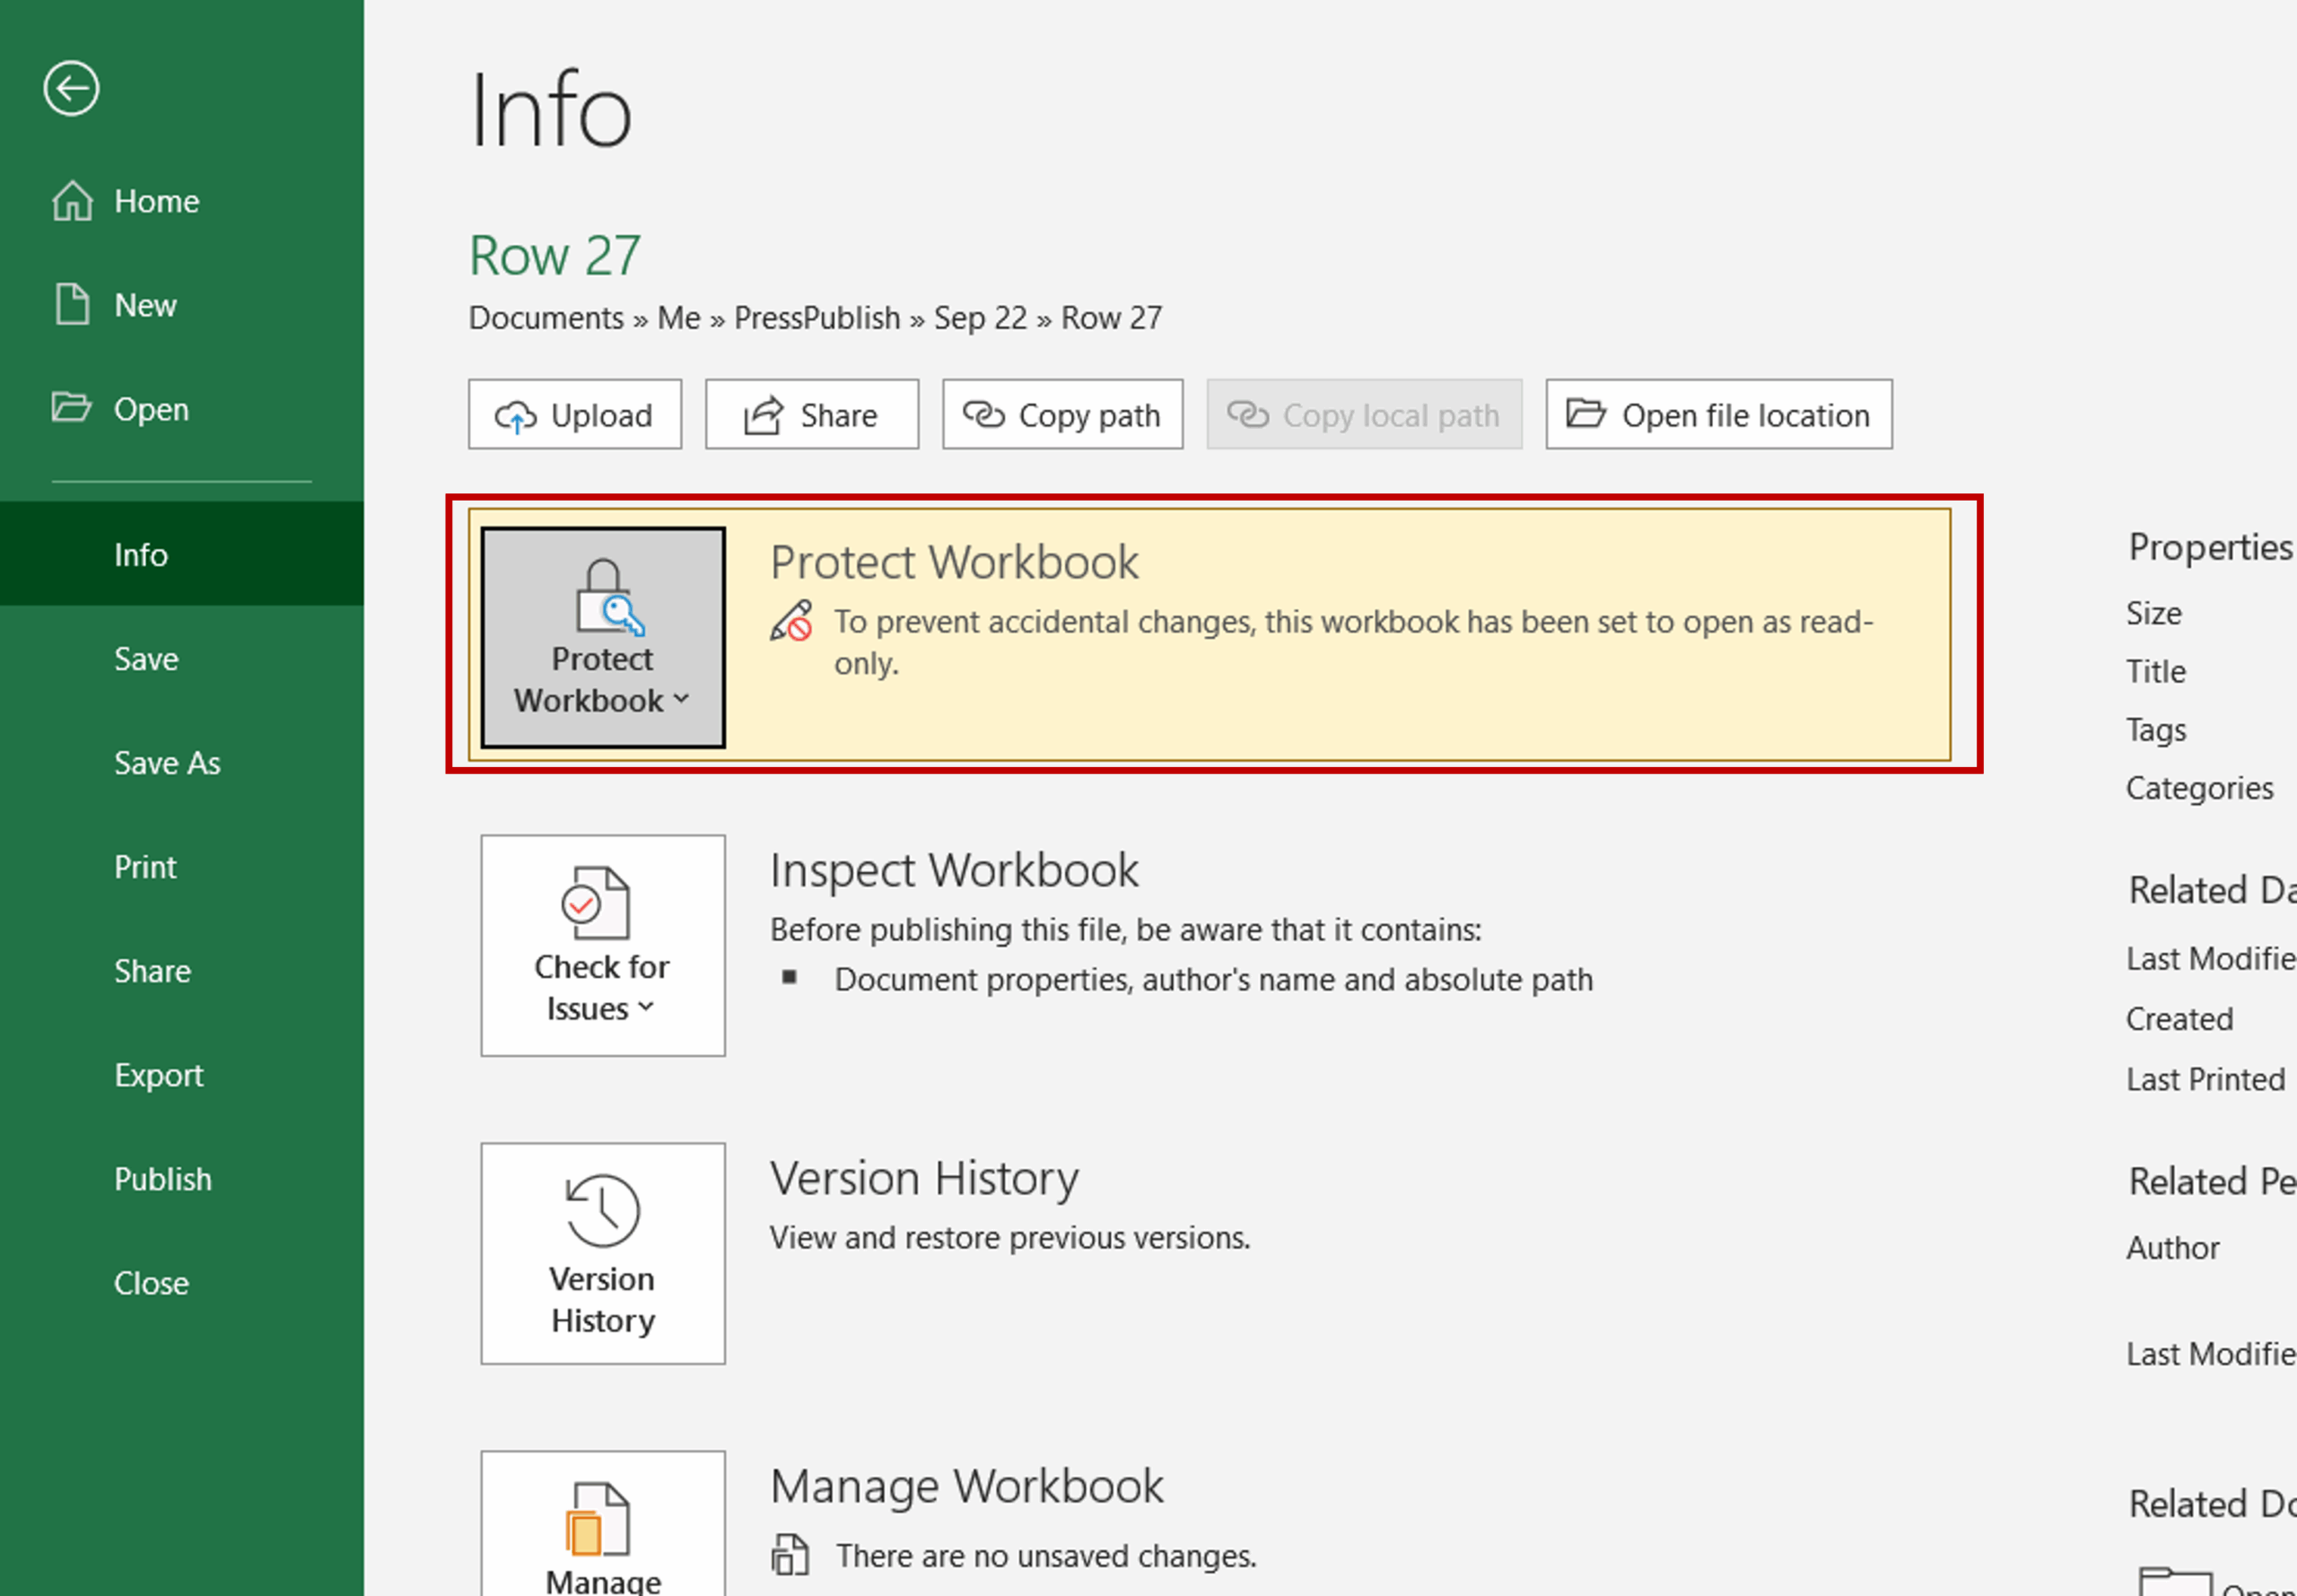Expand the Check for Issues dropdown
Viewport: 2297px width, 1596px height.
602,946
